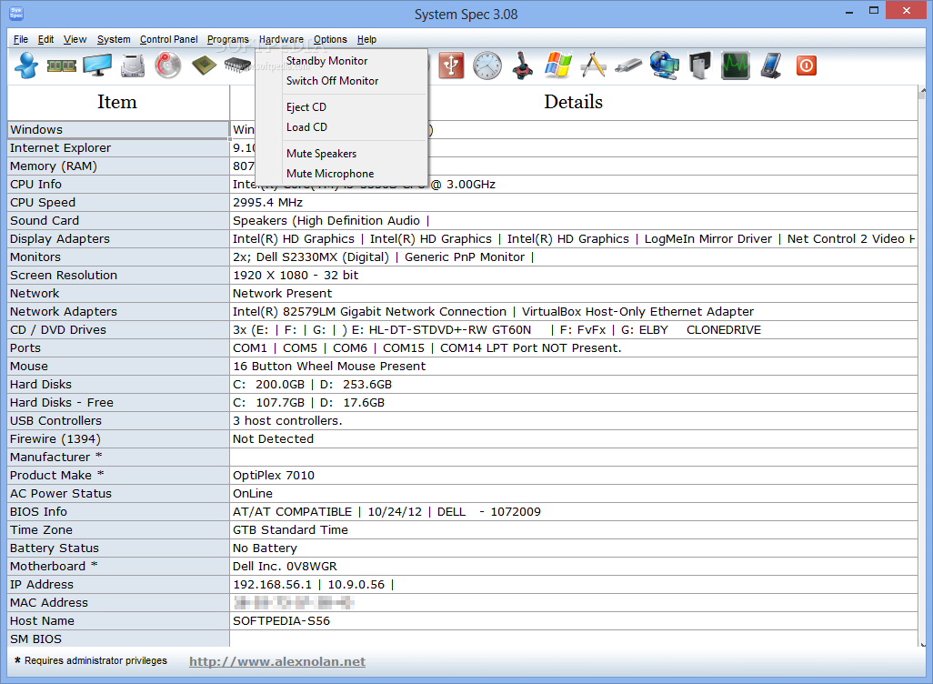Click the scrollbar up arrow
The width and height of the screenshot is (933, 684).
pyautogui.click(x=923, y=91)
